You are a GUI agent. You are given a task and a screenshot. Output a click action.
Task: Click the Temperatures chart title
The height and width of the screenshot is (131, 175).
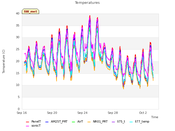click(87, 3)
